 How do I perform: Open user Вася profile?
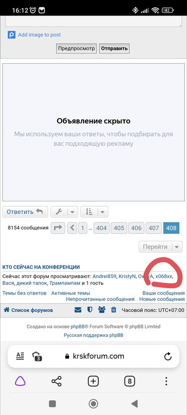[x=8, y=283]
